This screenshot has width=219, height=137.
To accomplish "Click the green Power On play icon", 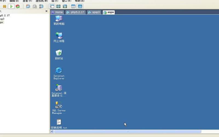I will [x=11, y=6].
